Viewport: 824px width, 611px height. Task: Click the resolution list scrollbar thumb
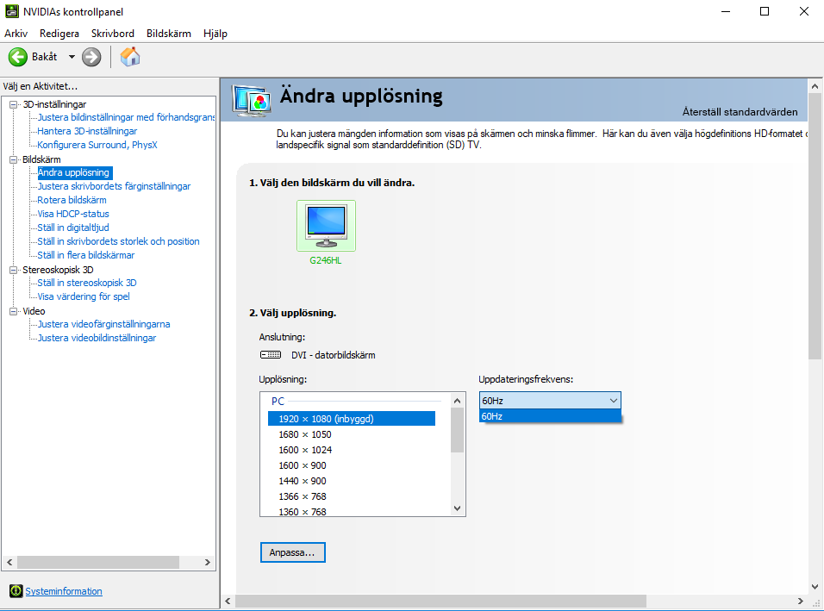pyautogui.click(x=457, y=430)
